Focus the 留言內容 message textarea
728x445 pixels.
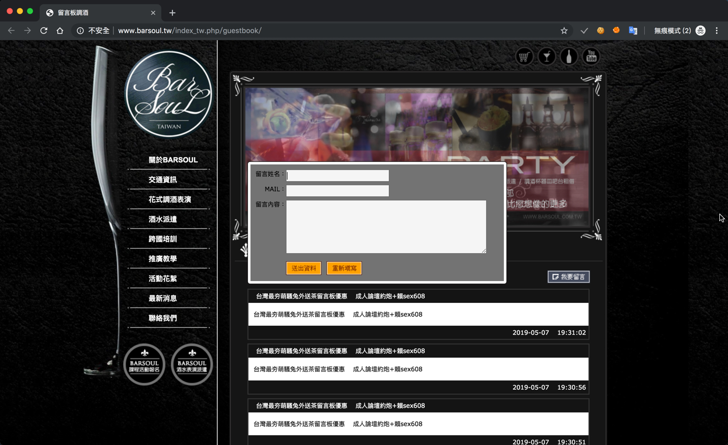pos(386,227)
